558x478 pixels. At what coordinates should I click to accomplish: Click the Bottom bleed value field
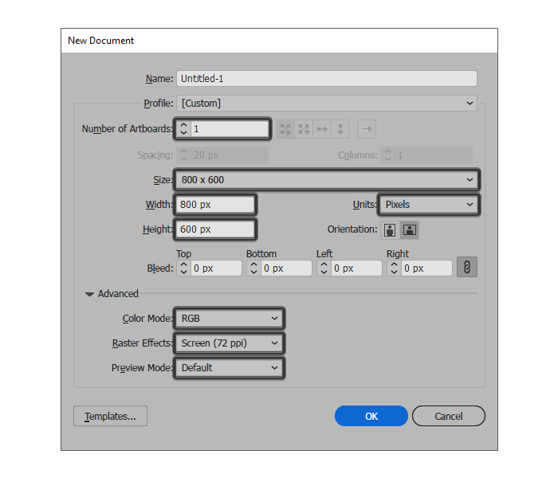coord(286,268)
